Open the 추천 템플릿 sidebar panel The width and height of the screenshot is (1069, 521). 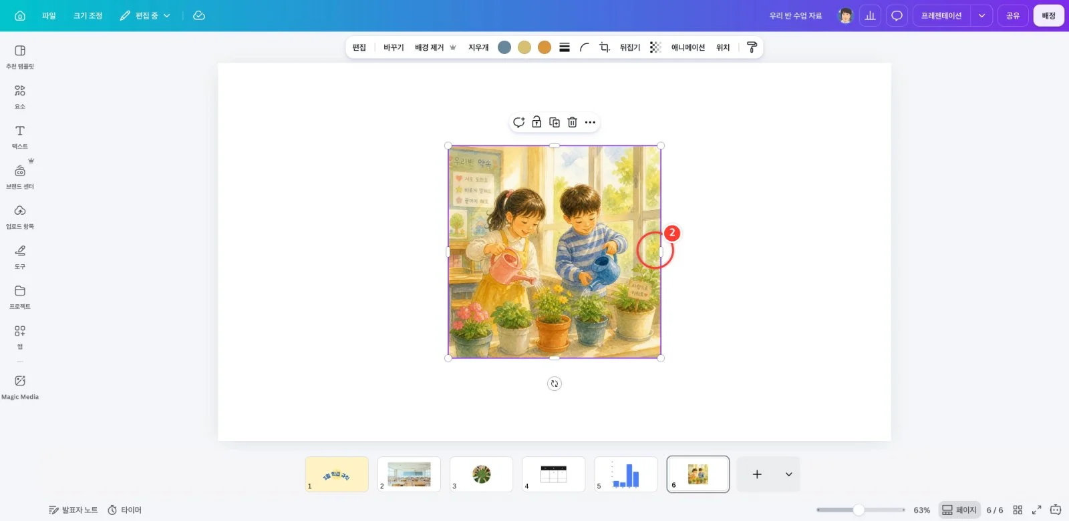(x=20, y=57)
